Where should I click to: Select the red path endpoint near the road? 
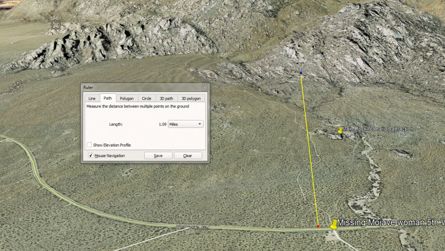pos(318,226)
